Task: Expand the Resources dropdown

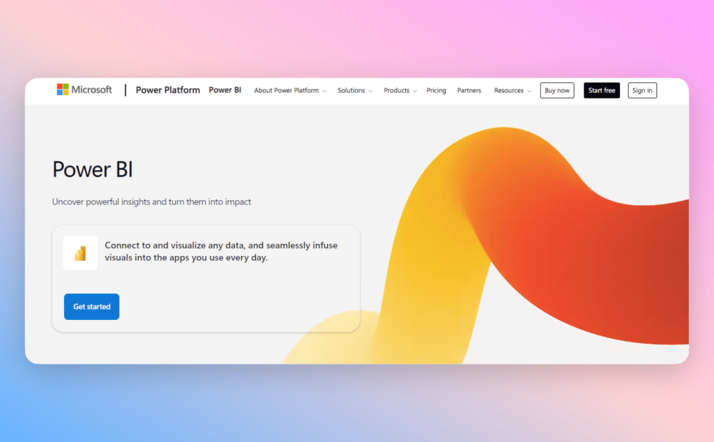Action: 512,91
